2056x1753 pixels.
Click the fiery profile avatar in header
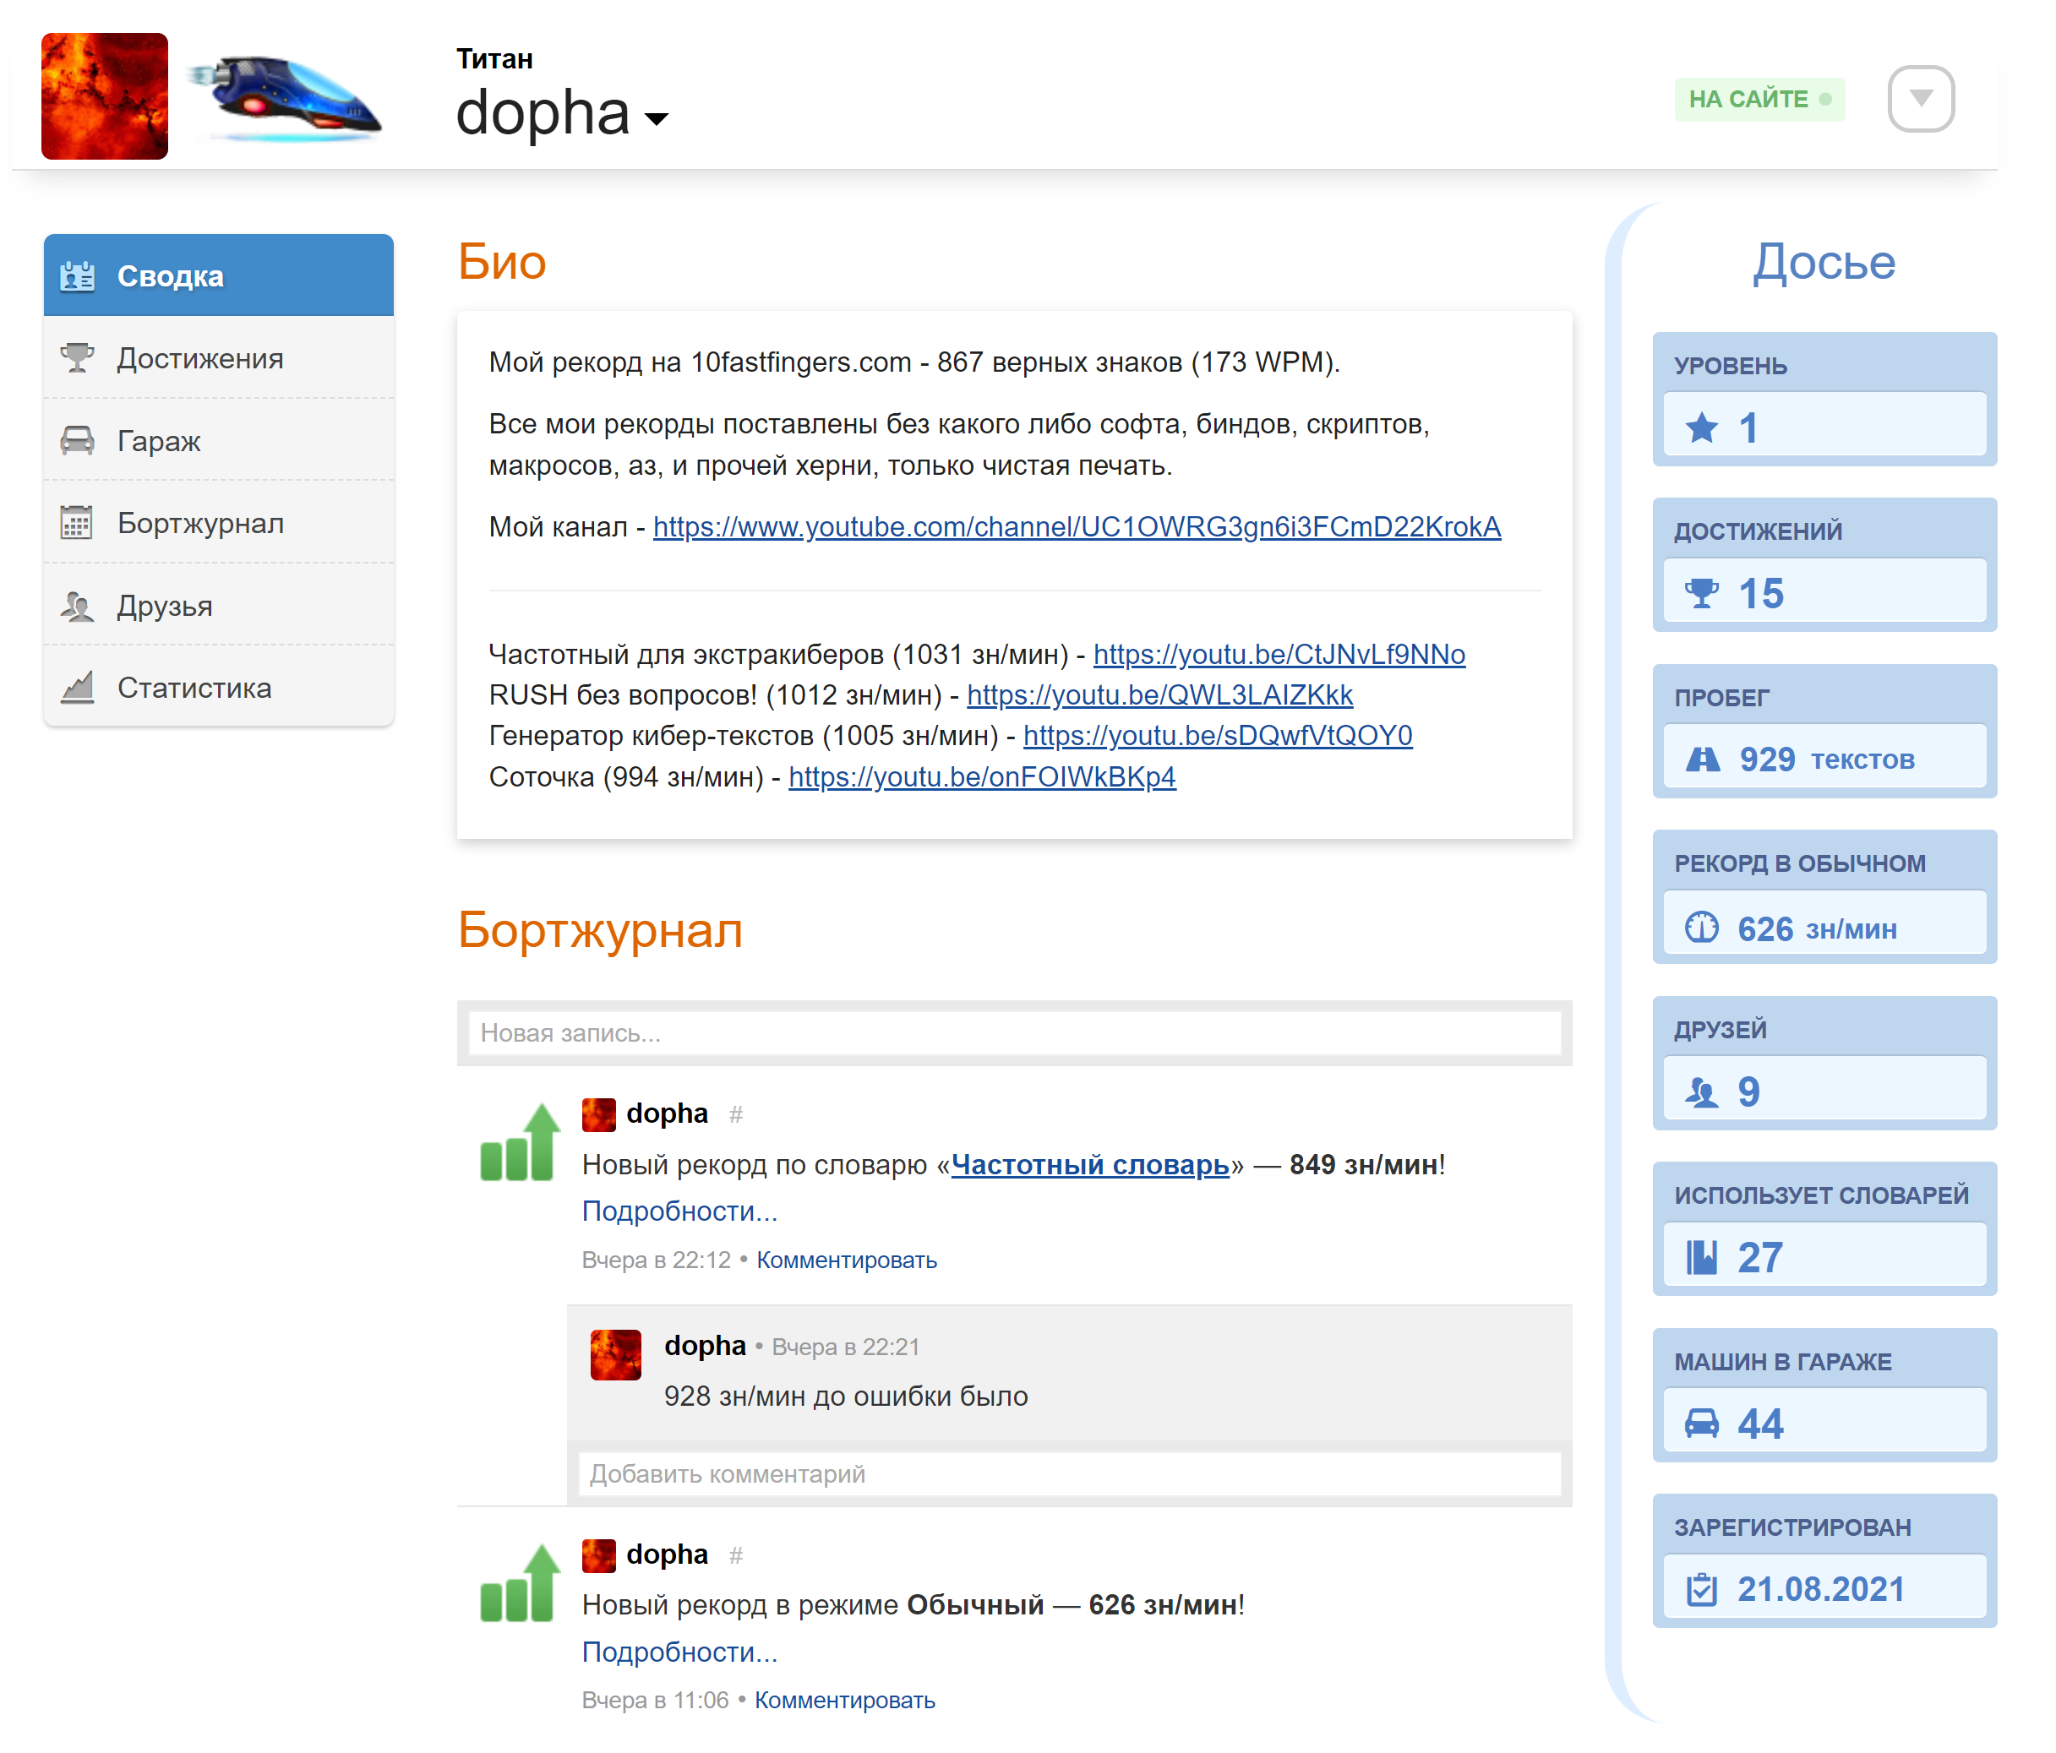104,96
